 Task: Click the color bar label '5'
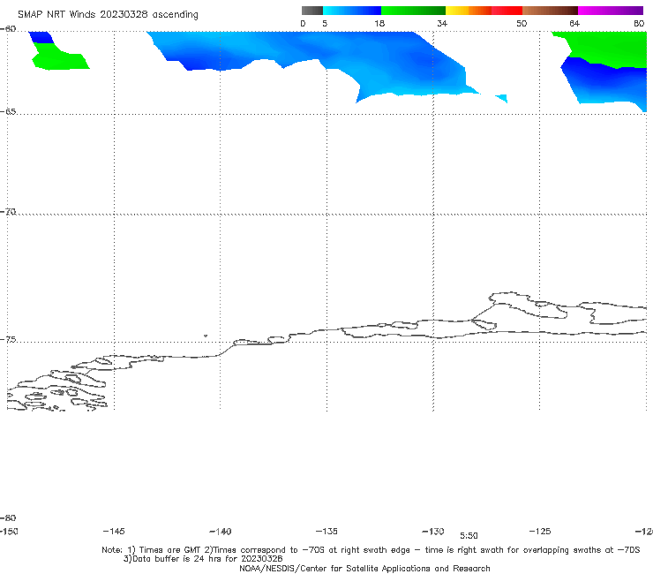325,23
